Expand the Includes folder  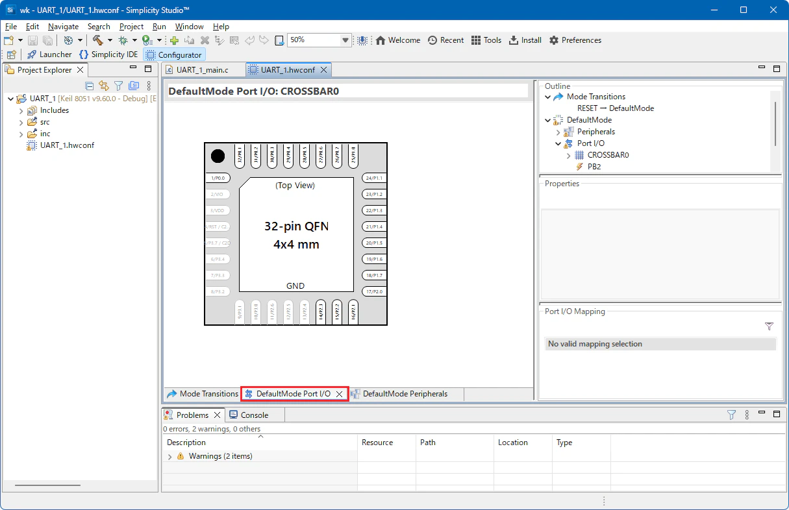tap(21, 110)
